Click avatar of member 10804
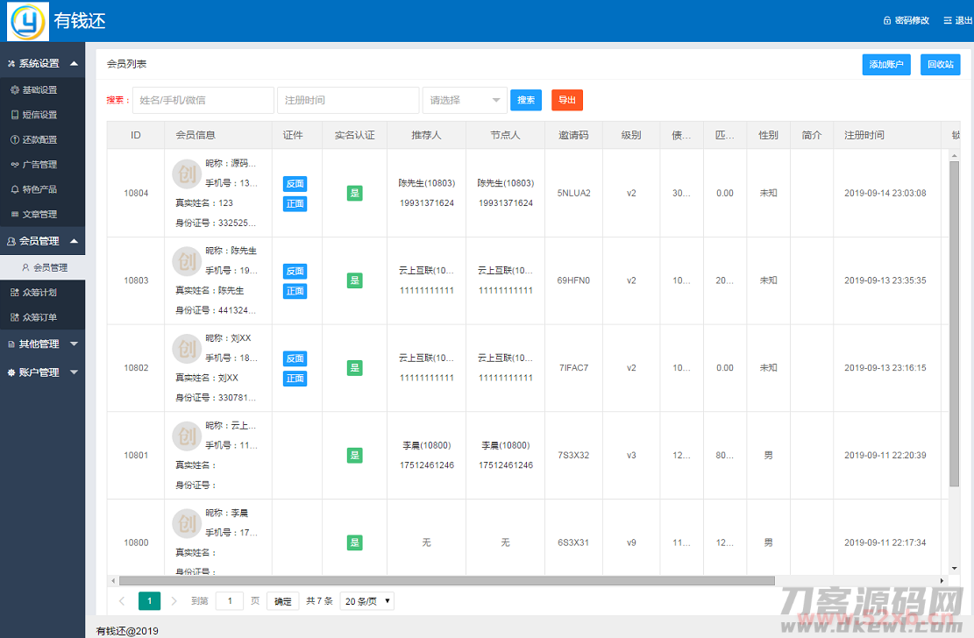 [x=186, y=174]
